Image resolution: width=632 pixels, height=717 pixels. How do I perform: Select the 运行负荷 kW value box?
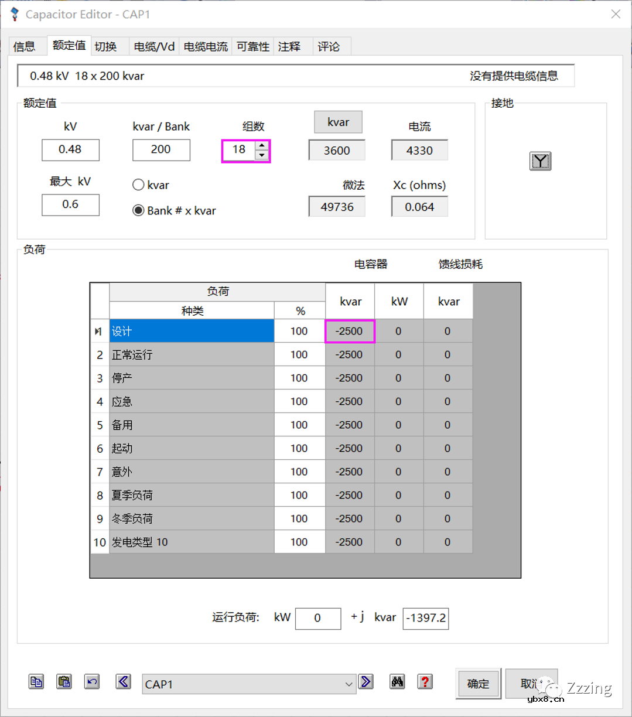(x=318, y=618)
